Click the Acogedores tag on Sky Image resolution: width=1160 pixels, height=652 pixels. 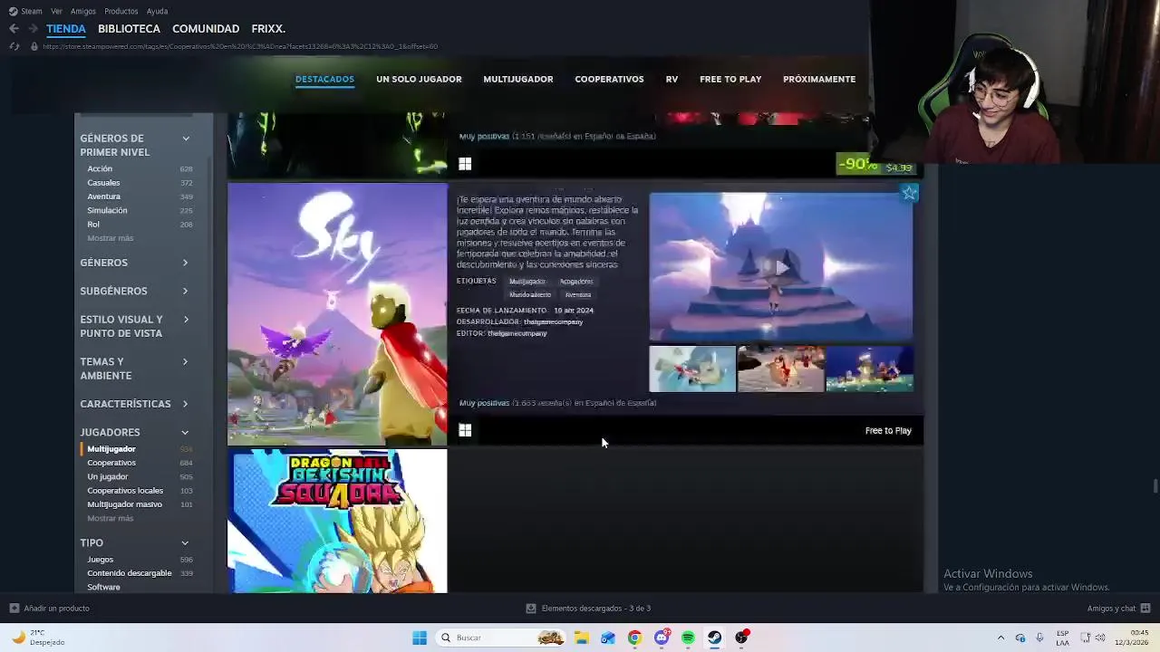pyautogui.click(x=576, y=282)
